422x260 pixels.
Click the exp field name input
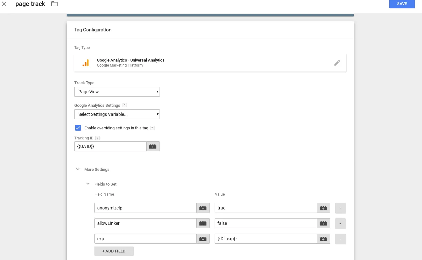click(145, 239)
